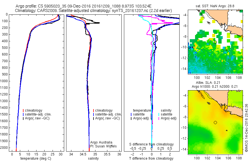The height and width of the screenshot is (161, 249).
Task: Click the 'T difference from climatology' axis label
Action: [x=151, y=159]
